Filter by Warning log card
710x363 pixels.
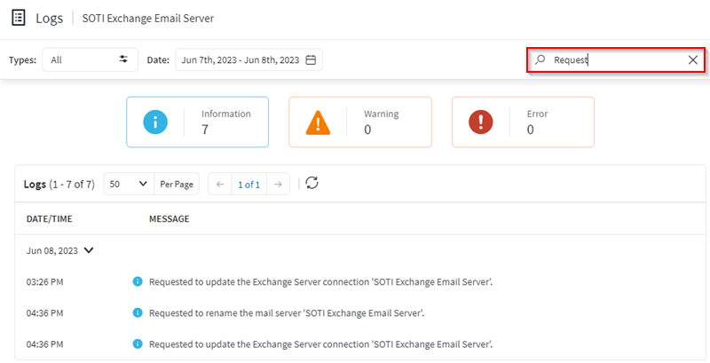[359, 122]
